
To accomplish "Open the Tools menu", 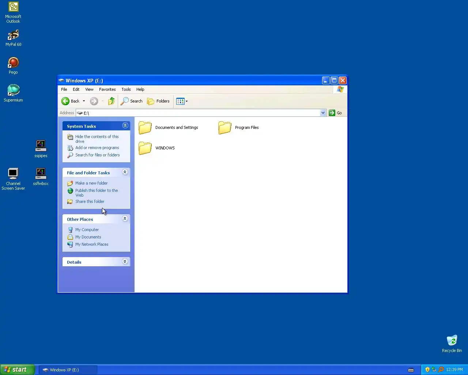I will click(126, 89).
